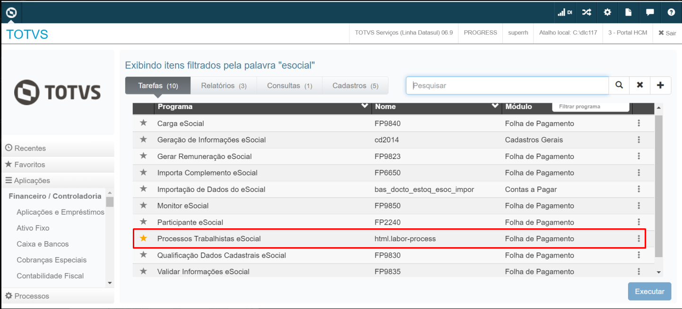682x309 pixels.
Task: Collapse the Aplicações sidebar section
Action: (57, 181)
